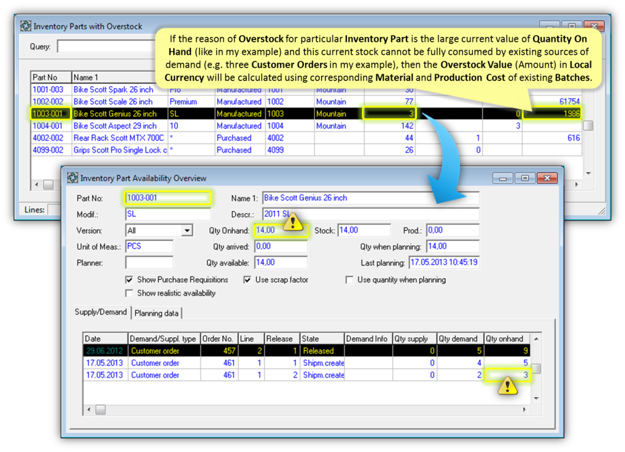Close the Inventory Part Availability Overview window
Screen dimensions: 625x452
click(547, 177)
